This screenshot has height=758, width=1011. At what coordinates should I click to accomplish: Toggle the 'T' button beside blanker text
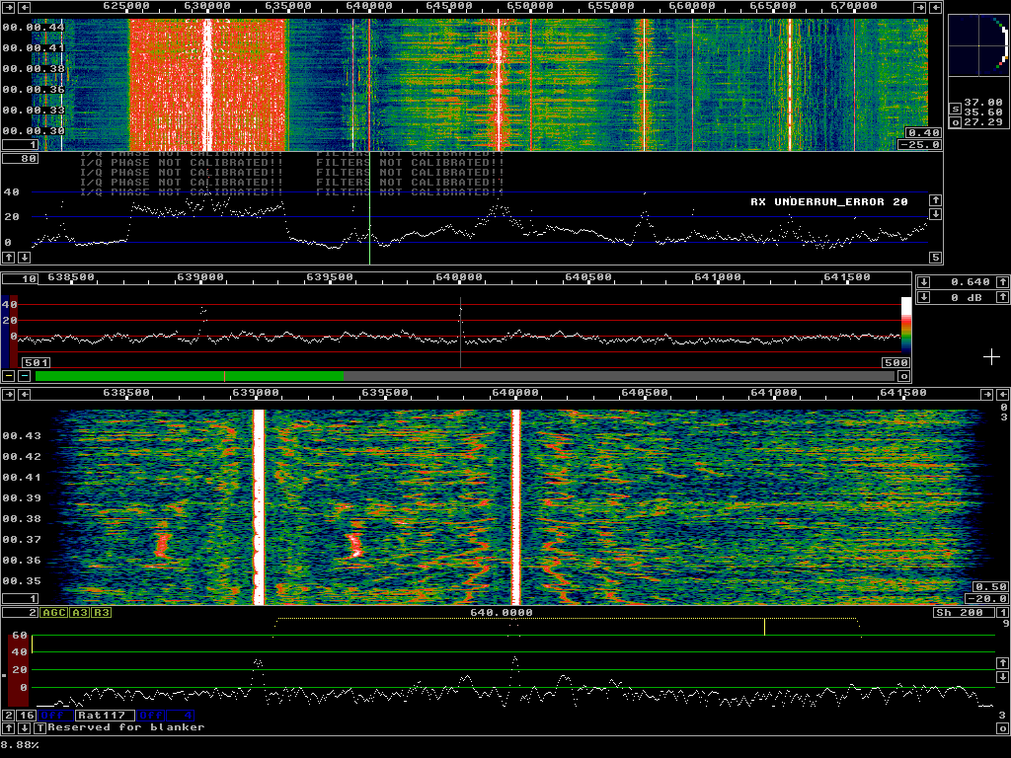pyautogui.click(x=39, y=728)
